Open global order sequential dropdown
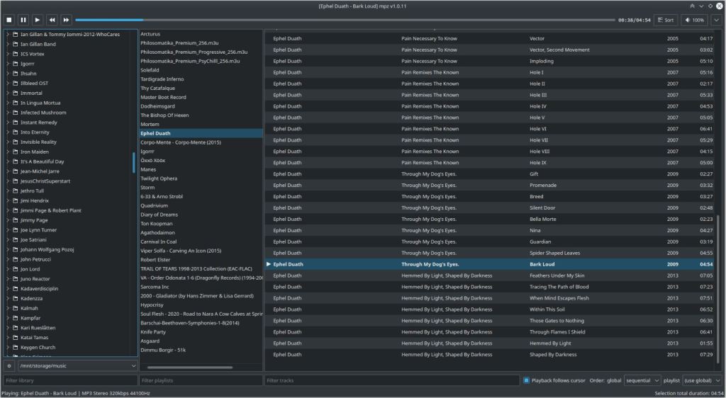This screenshot has height=398, width=726. (642, 380)
